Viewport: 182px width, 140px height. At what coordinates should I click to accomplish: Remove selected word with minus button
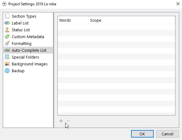coord(68,121)
